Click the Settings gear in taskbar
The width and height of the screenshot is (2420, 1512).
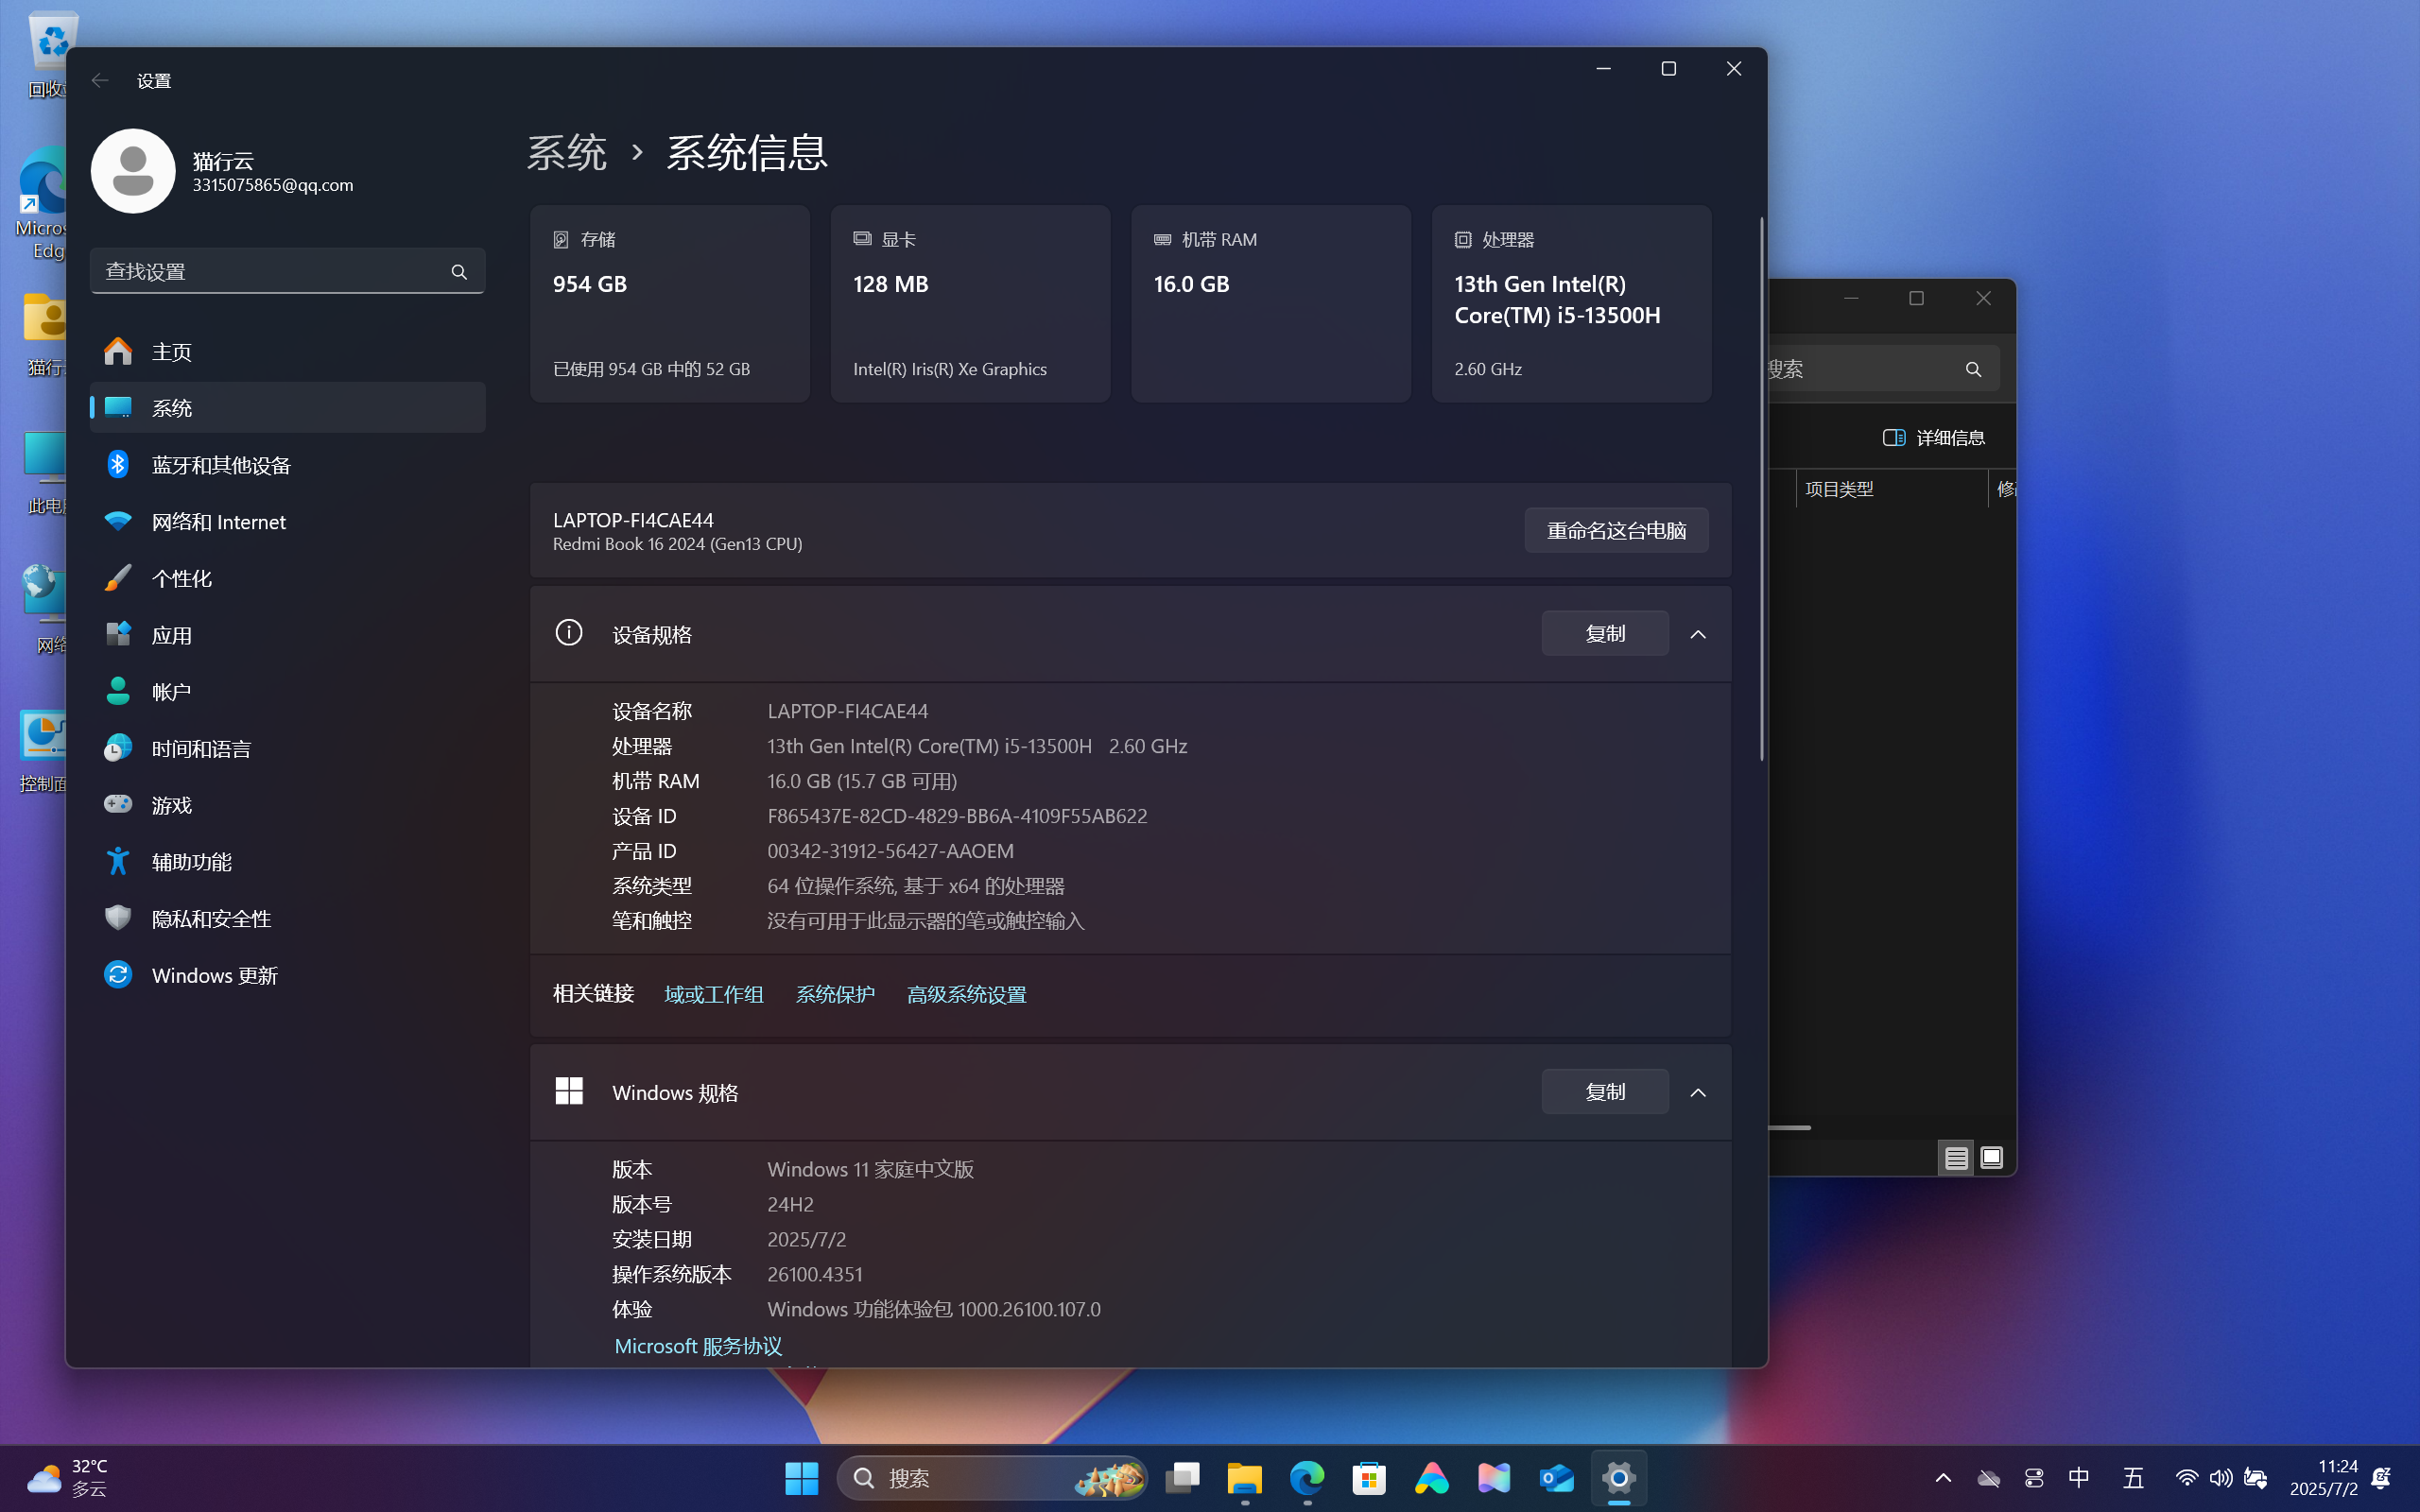(x=1618, y=1478)
